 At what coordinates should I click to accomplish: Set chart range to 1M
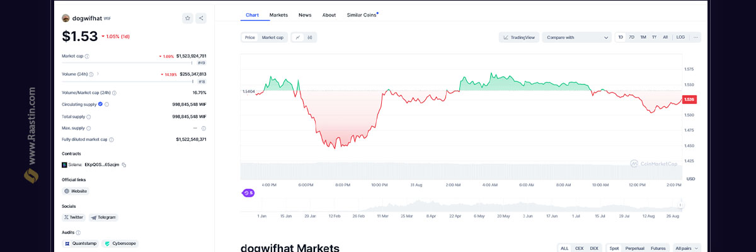point(643,37)
